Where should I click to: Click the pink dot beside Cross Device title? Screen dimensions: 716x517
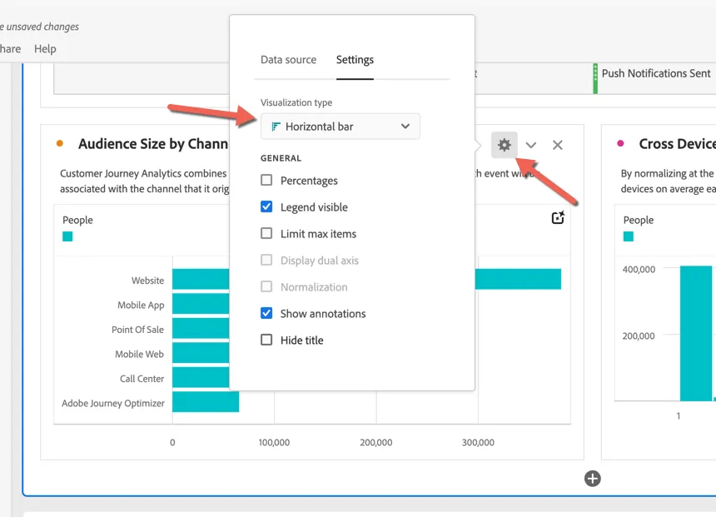point(620,143)
